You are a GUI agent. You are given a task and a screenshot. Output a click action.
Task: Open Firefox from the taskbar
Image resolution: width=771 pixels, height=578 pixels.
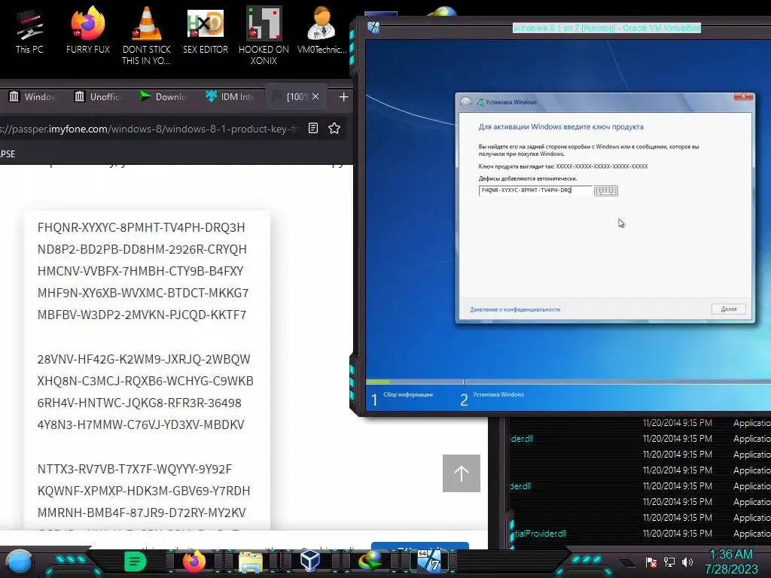coord(194,561)
